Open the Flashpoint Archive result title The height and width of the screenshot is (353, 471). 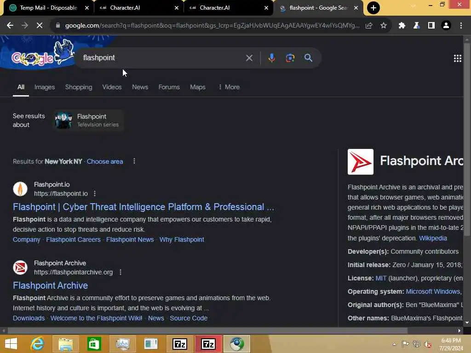point(51,285)
